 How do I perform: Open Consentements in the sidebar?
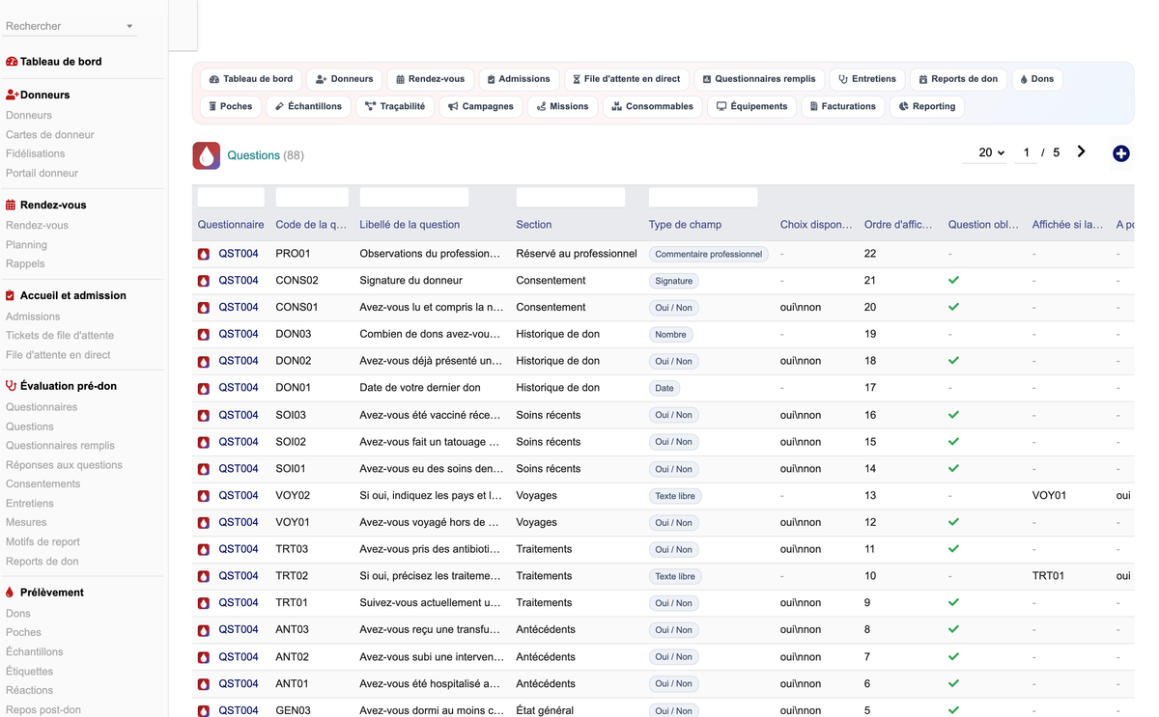coord(43,484)
